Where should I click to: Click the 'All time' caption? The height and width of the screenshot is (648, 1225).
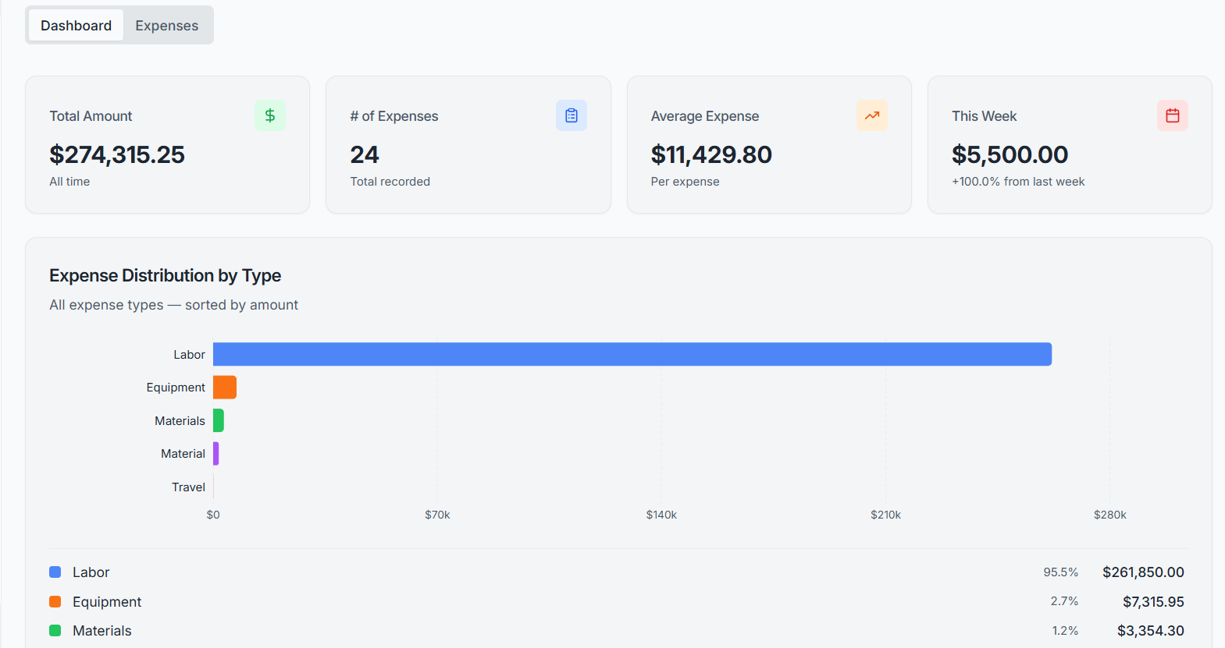[69, 182]
